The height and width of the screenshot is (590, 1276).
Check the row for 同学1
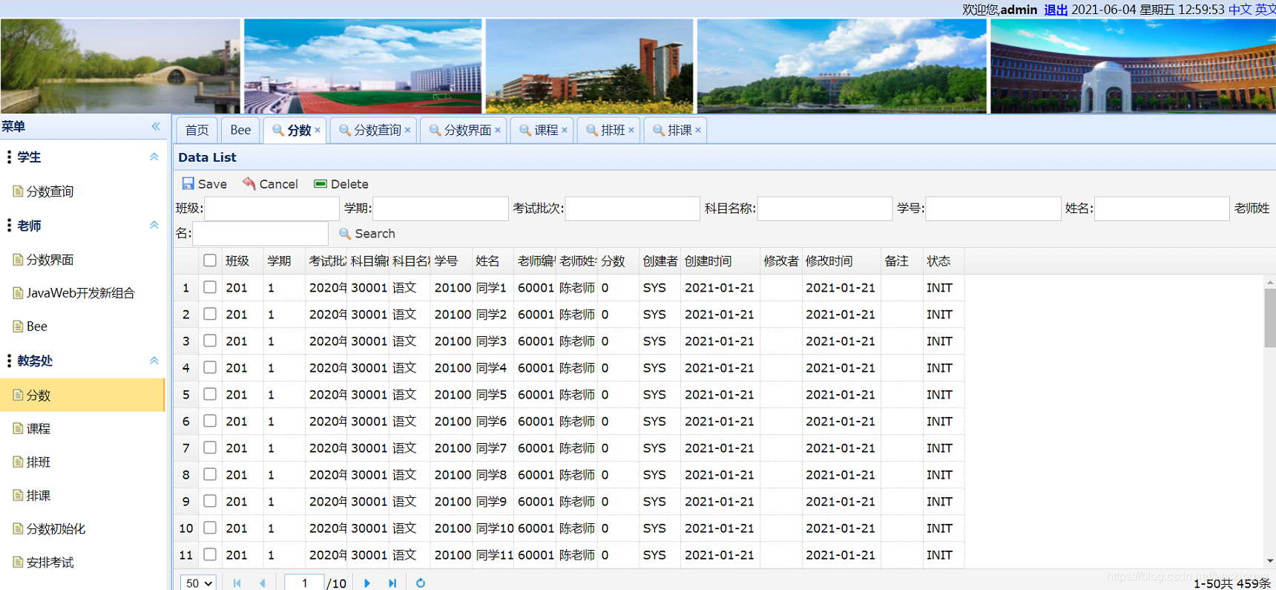(x=210, y=287)
